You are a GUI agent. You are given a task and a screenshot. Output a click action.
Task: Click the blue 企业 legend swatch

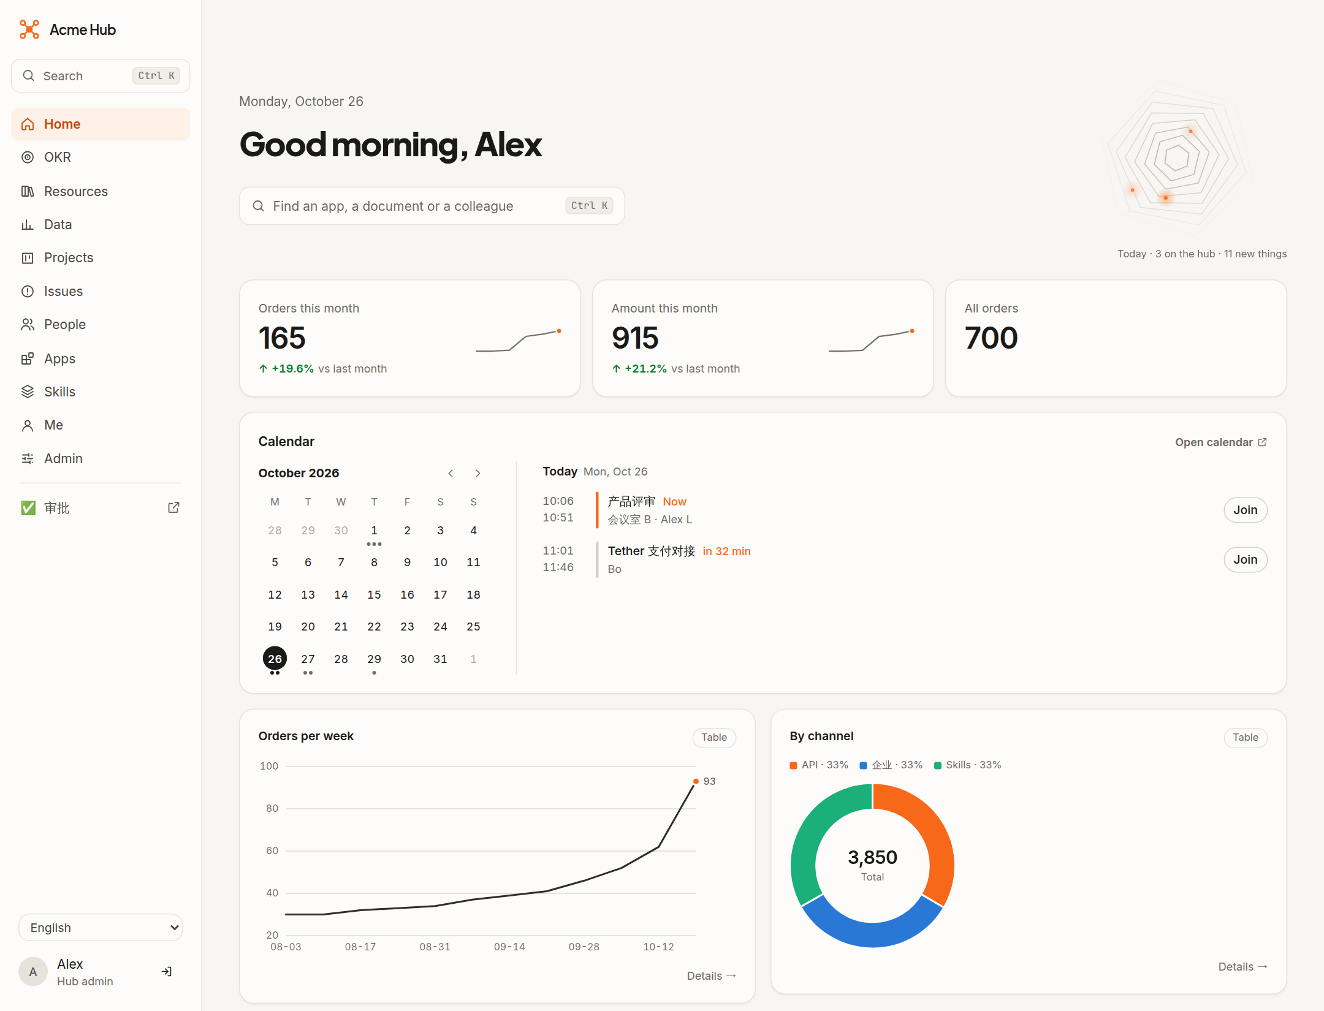point(863,765)
